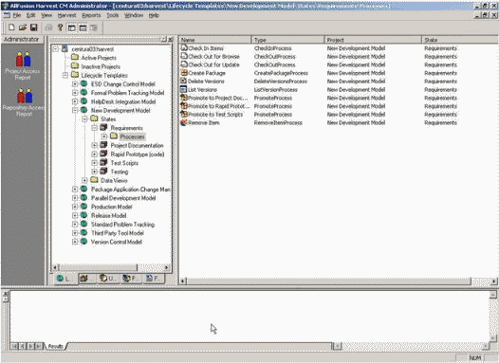Image resolution: width=499 pixels, height=363 pixels.
Task: Expand the ESD Change Control Model node
Action: pyautogui.click(x=75, y=84)
